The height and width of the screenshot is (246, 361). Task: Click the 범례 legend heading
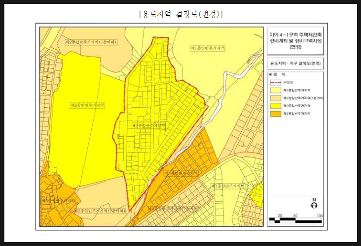[x=278, y=74]
